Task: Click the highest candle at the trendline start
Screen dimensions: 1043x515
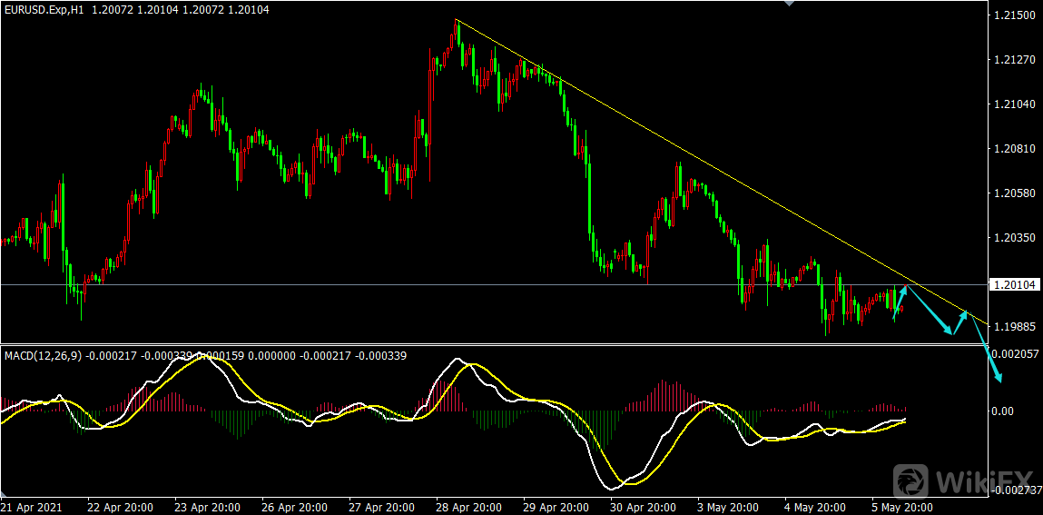Action: [x=457, y=32]
